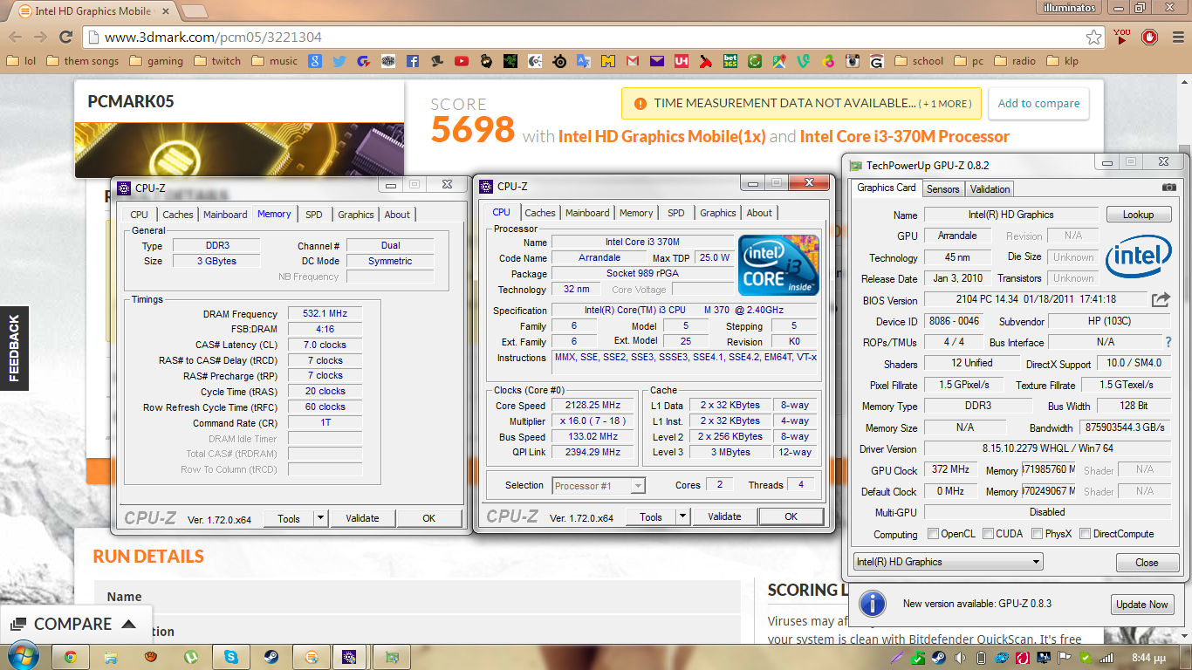Open the bet365 bookmark icon
This screenshot has width=1192, height=670.
[730, 61]
